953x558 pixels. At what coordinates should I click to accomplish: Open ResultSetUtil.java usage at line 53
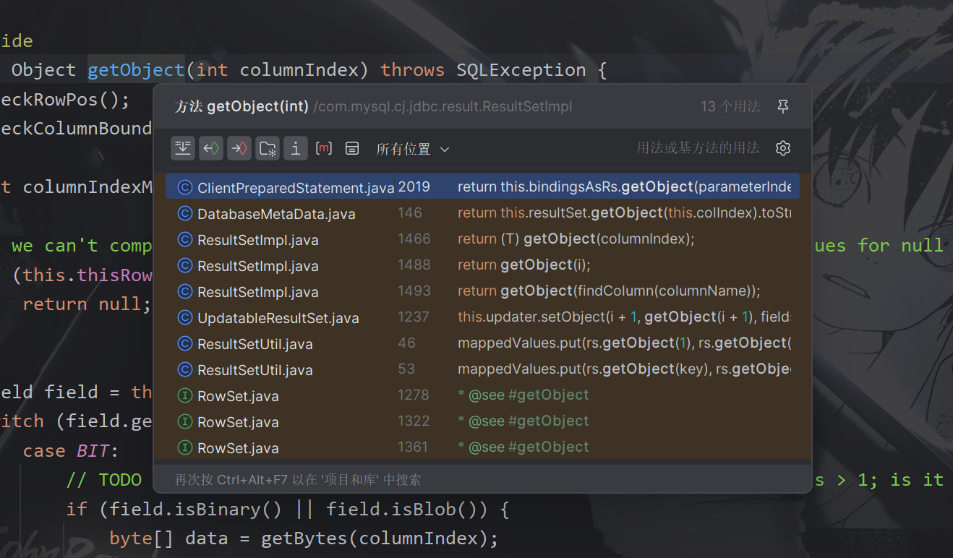point(482,369)
